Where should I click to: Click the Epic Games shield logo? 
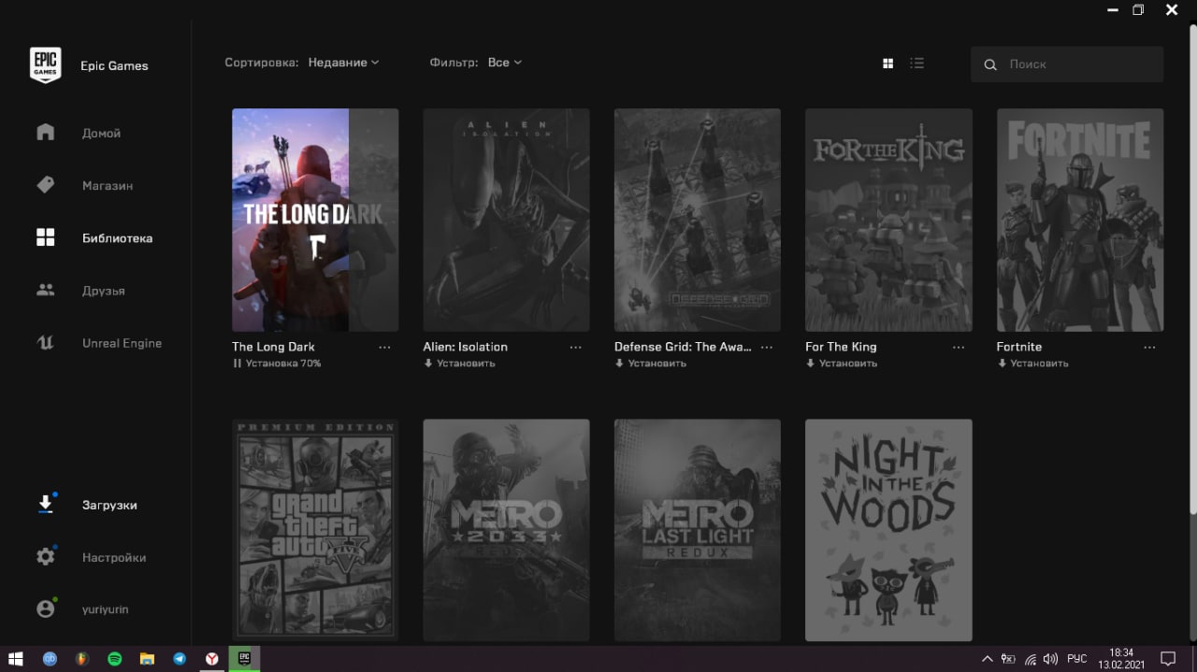45,65
